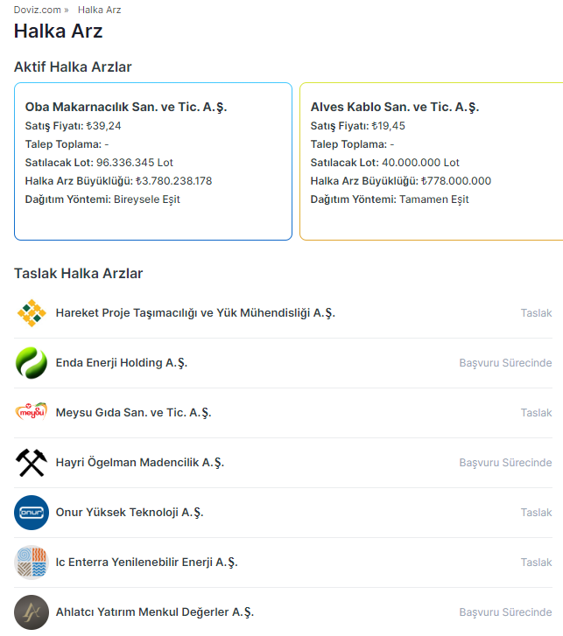Click the green Enda Enerji logo

[x=32, y=363]
